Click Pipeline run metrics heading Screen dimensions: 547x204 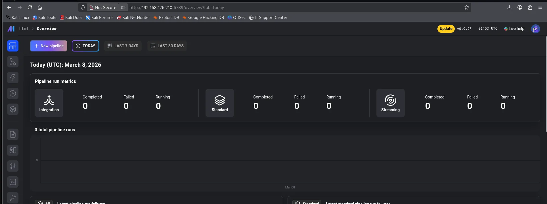(55, 81)
